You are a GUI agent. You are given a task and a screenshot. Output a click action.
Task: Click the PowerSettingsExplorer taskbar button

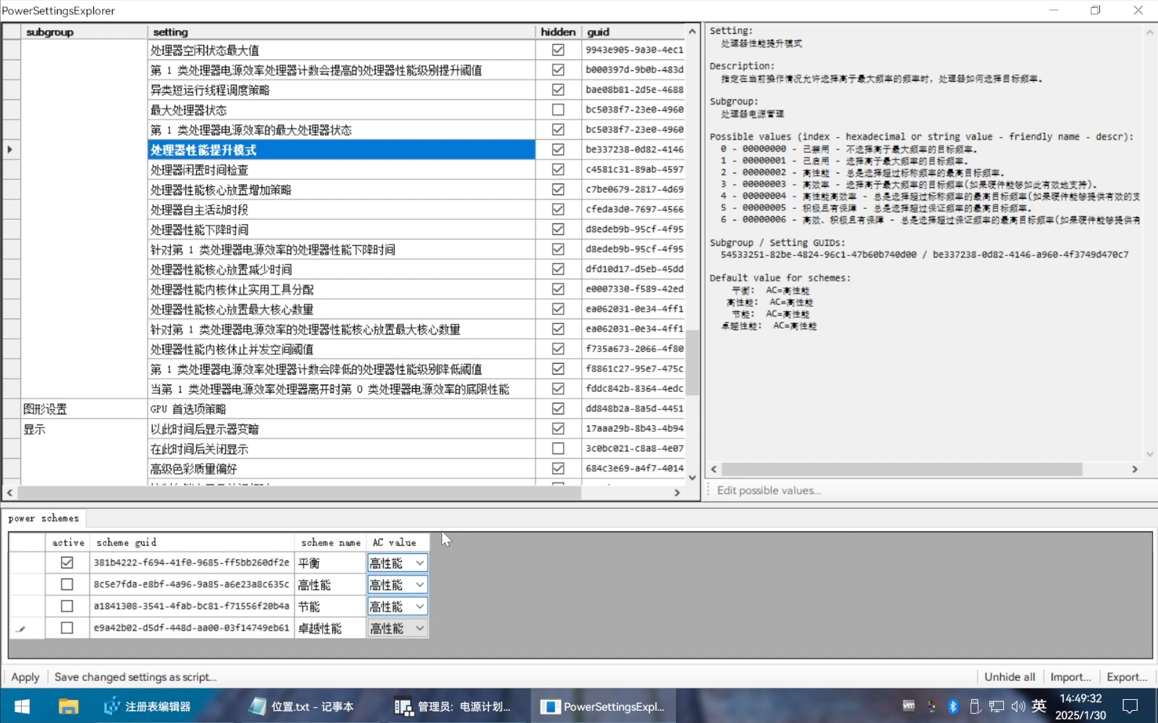click(602, 706)
